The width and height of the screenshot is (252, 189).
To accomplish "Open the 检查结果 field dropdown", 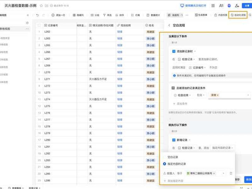I will (182, 95).
